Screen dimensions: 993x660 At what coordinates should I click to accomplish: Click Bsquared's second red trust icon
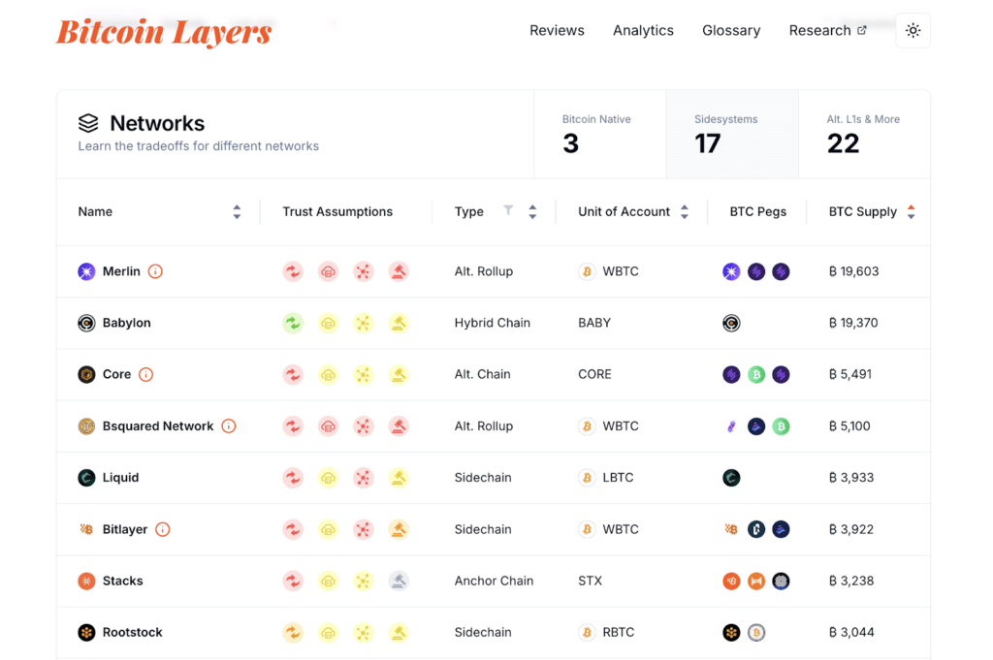(328, 425)
